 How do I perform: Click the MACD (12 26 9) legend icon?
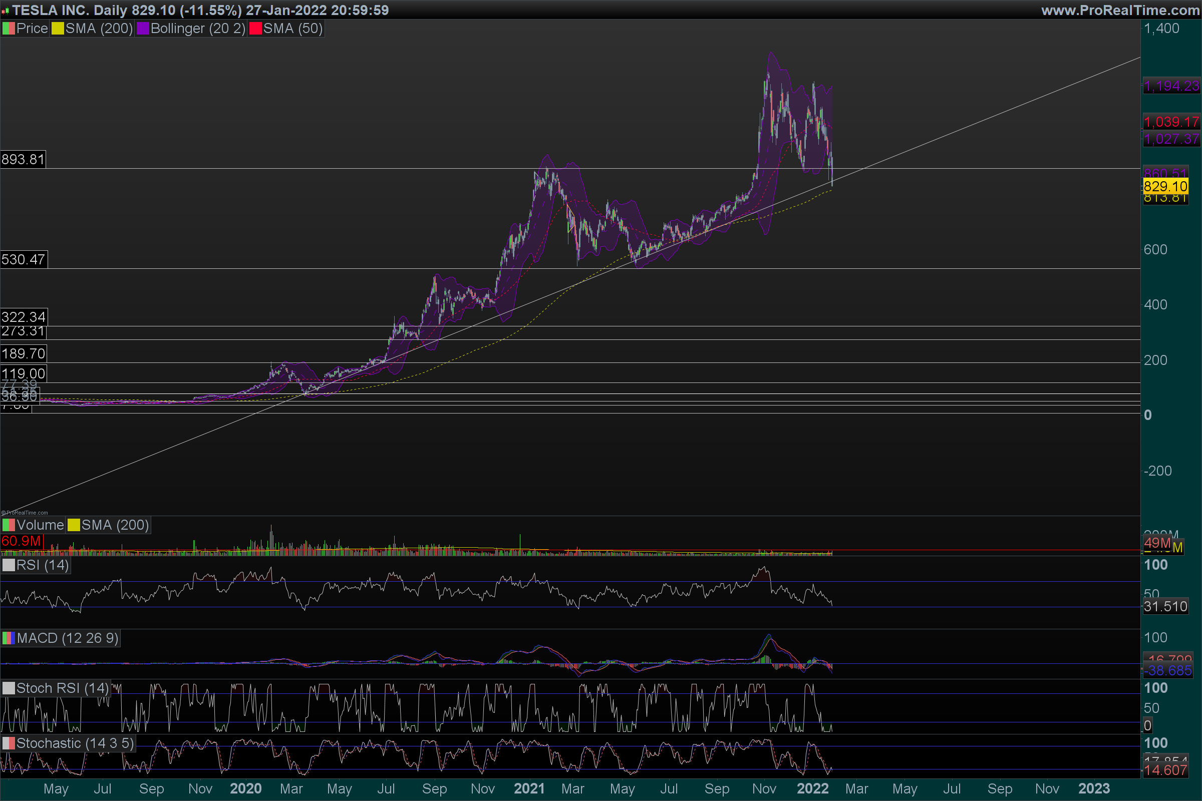[9, 638]
